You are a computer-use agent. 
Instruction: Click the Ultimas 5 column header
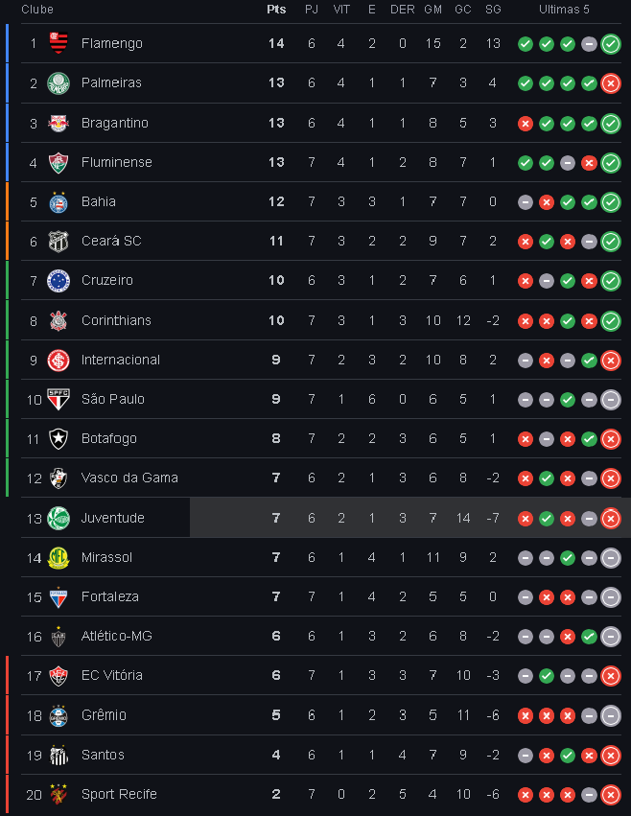point(564,10)
